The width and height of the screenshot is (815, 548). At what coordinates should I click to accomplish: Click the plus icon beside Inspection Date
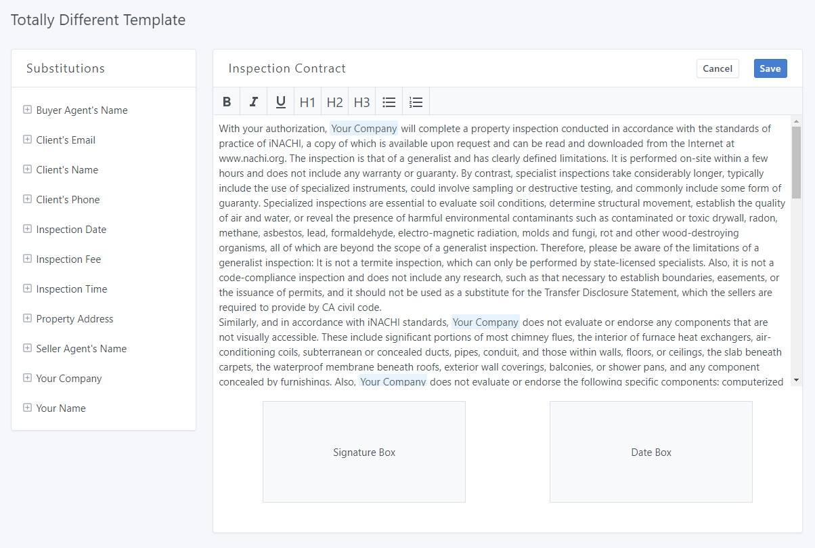coord(28,229)
